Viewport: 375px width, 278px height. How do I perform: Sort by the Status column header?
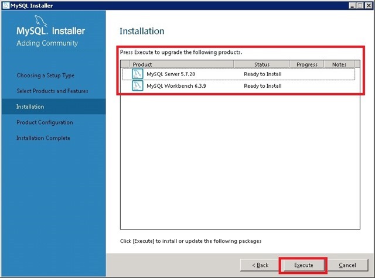[x=262, y=64]
